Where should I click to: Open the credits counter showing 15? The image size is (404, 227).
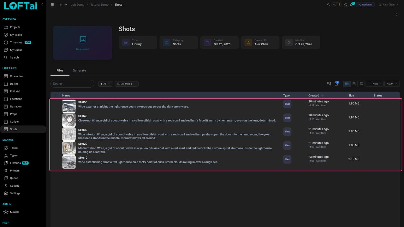[x=336, y=5]
